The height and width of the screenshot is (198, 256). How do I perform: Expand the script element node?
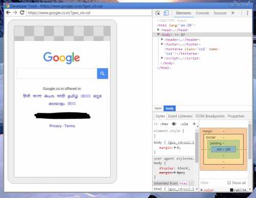click(162, 58)
